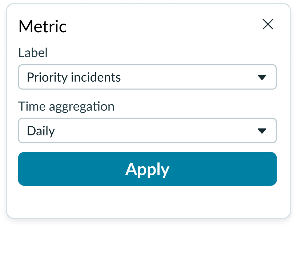The height and width of the screenshot is (265, 297).
Task: Open the Priority incidents label dropdown
Action: (147, 77)
